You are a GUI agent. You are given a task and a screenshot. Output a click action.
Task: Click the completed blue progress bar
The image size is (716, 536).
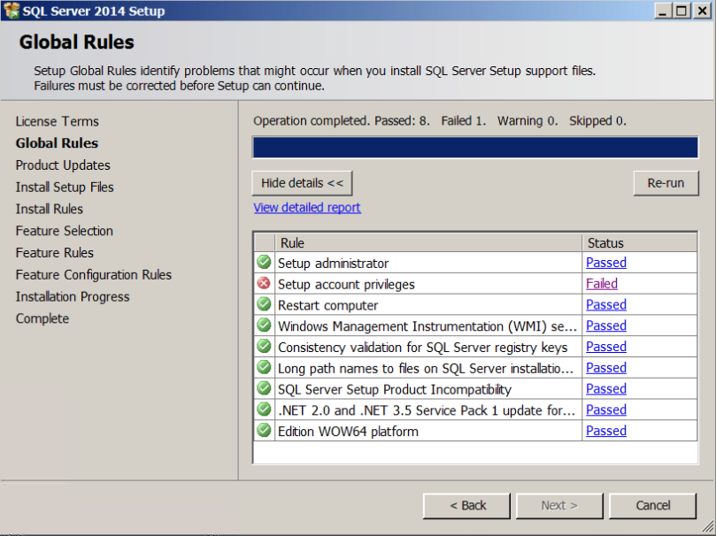coord(475,148)
